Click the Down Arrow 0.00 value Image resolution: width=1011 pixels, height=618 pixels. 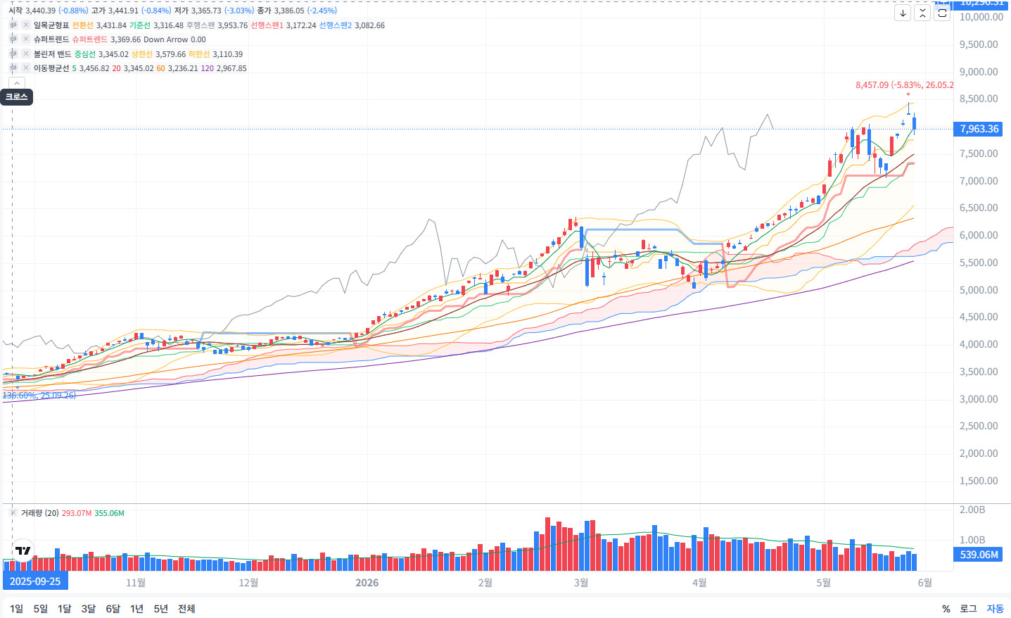(174, 39)
